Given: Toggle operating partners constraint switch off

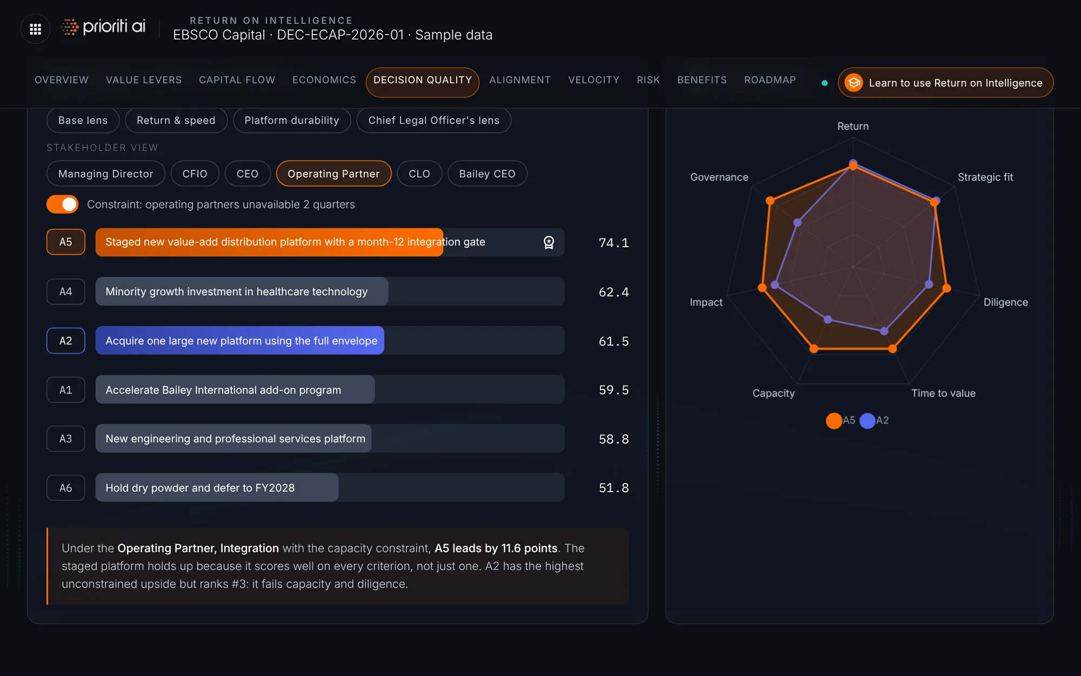Looking at the screenshot, I should coord(62,204).
